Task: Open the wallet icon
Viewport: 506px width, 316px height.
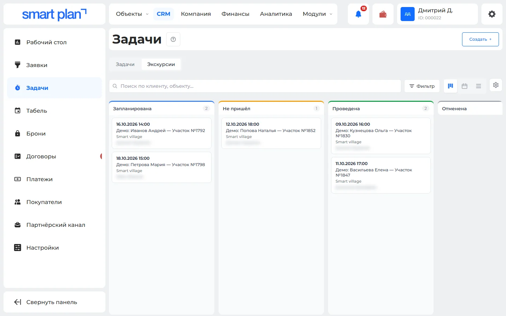Action: point(383,14)
